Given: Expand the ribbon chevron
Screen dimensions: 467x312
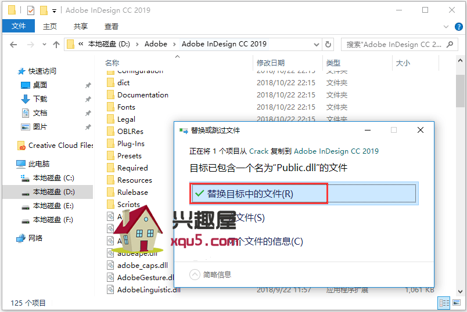Looking at the screenshot, I should click(446, 27).
